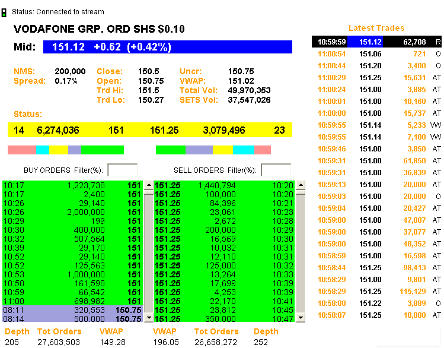Click the NMS value 200,000
The width and height of the screenshot is (444, 348).
(70, 71)
